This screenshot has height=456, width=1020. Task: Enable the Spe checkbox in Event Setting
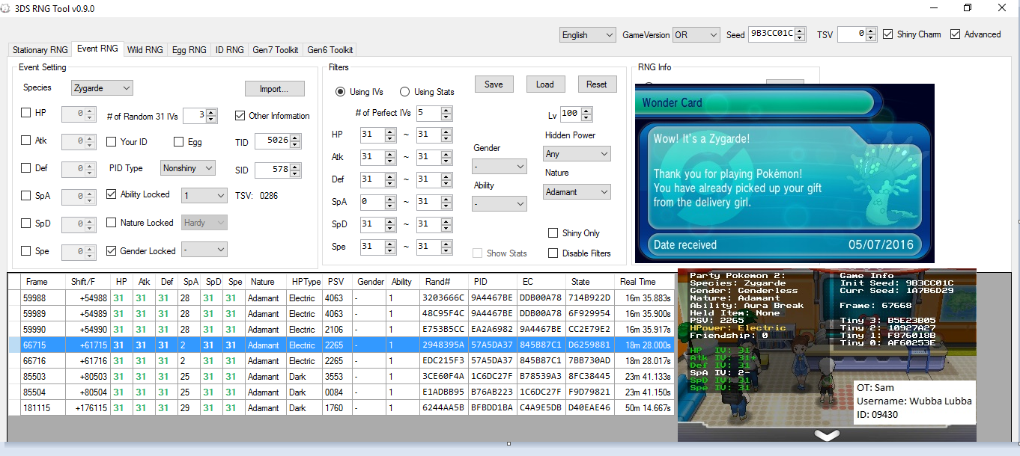click(x=26, y=251)
